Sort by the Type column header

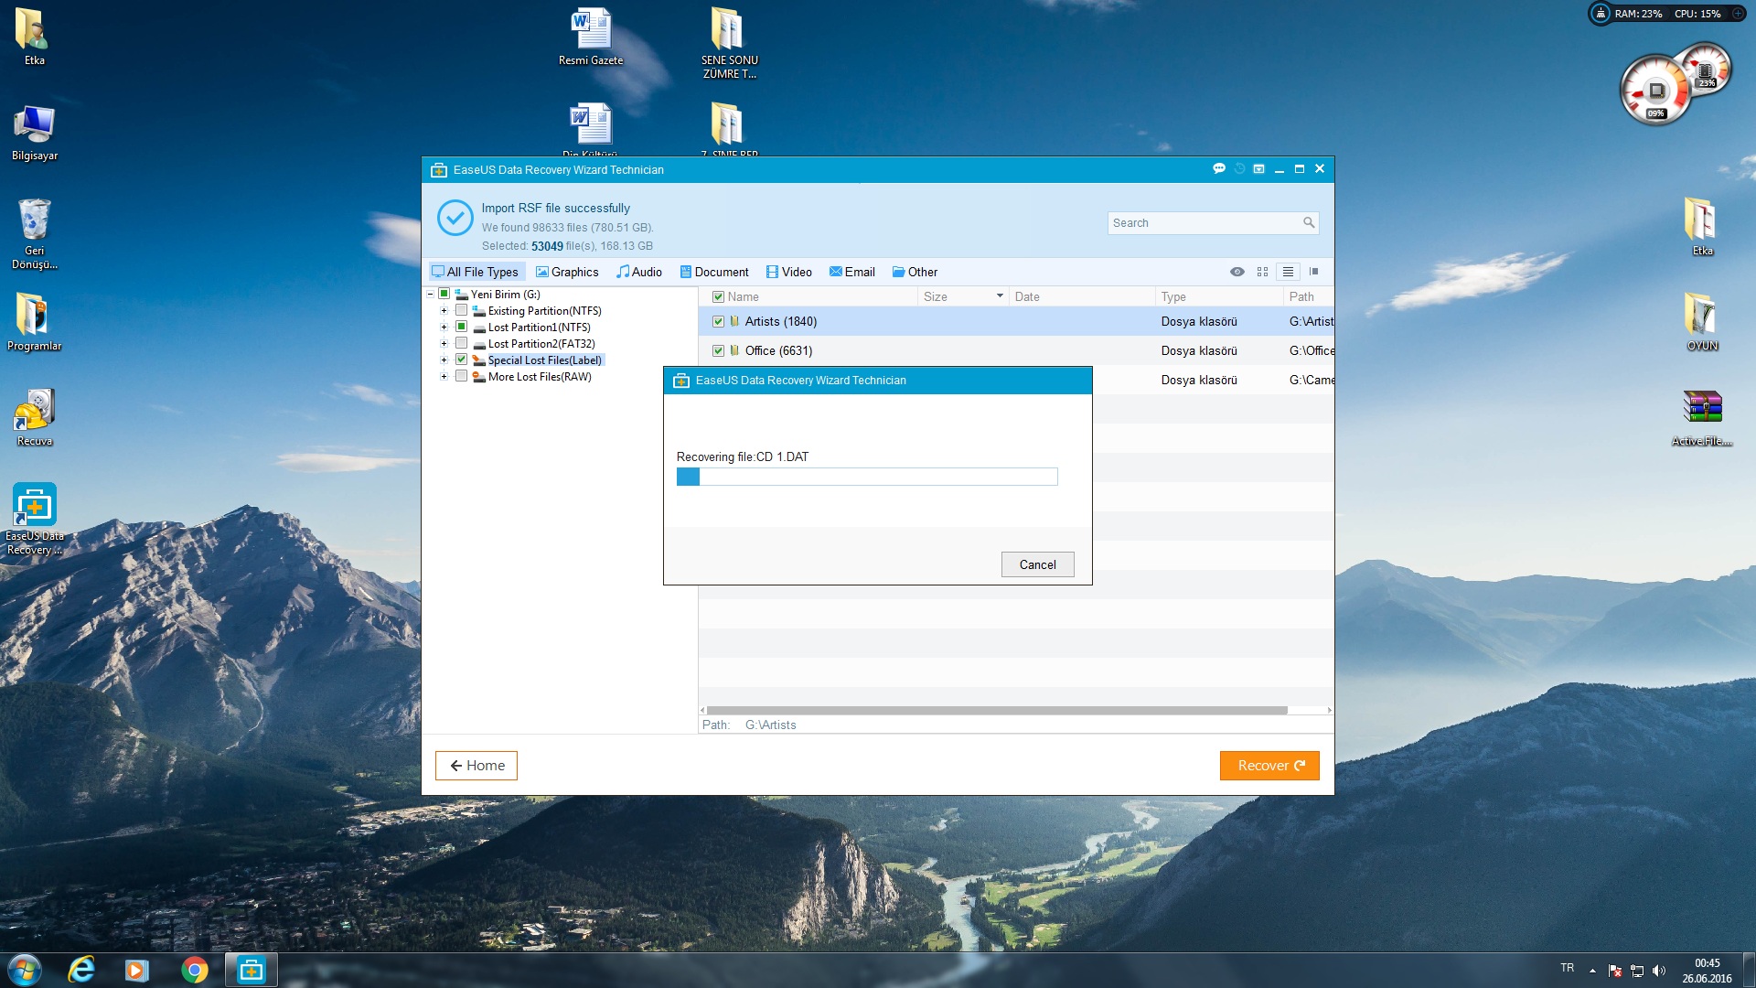(x=1219, y=296)
